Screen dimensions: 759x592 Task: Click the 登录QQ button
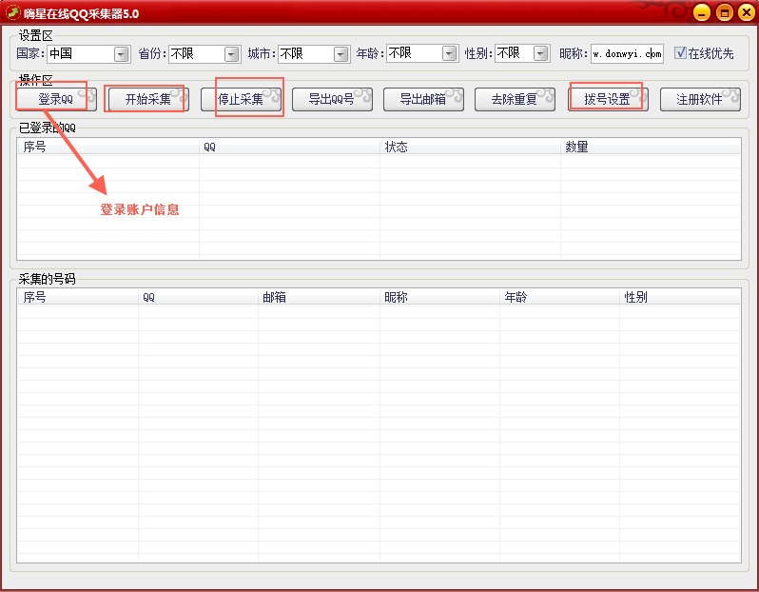pos(56,99)
